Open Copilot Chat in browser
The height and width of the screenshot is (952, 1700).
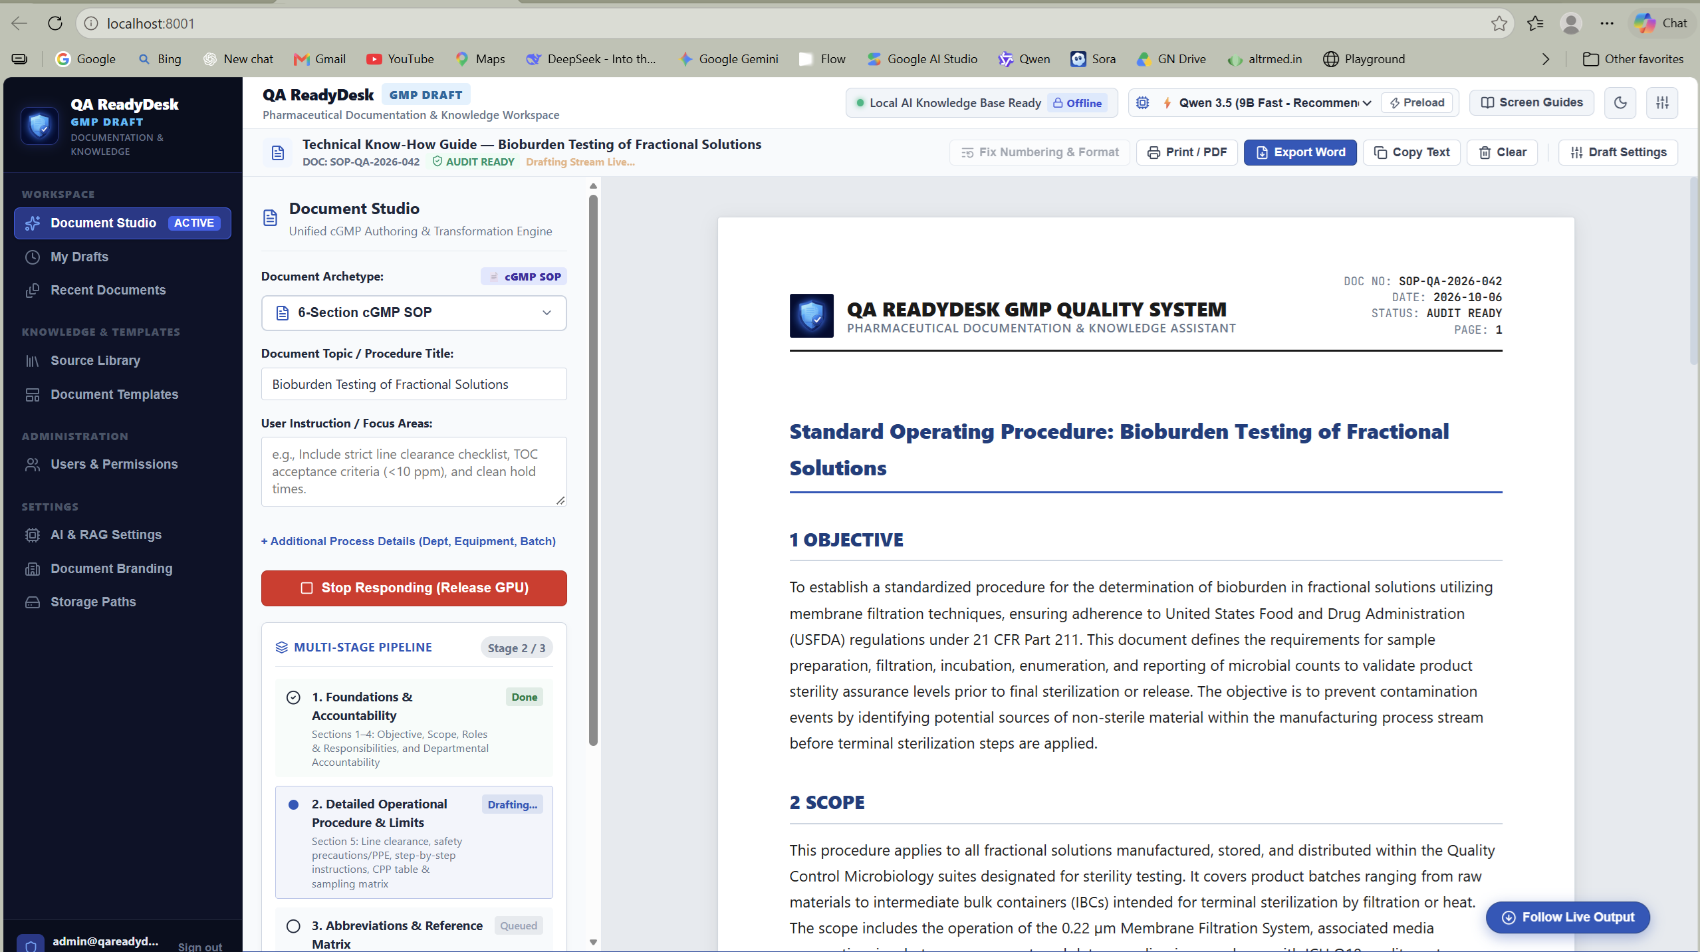(x=1661, y=23)
